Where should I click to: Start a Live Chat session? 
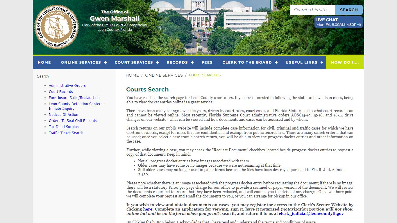point(338,22)
